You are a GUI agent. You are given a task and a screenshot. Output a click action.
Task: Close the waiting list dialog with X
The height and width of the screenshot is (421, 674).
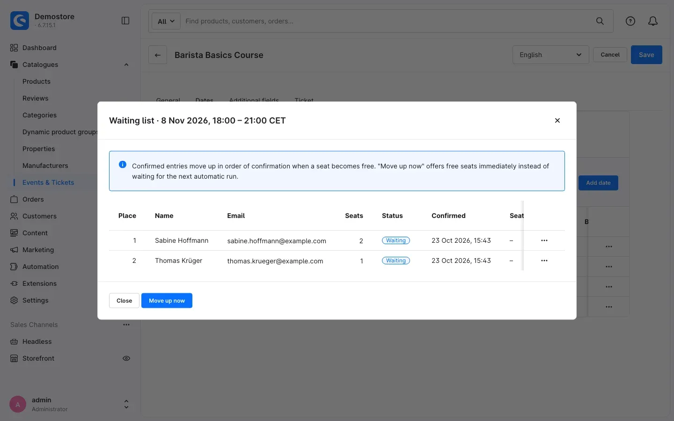pos(557,120)
